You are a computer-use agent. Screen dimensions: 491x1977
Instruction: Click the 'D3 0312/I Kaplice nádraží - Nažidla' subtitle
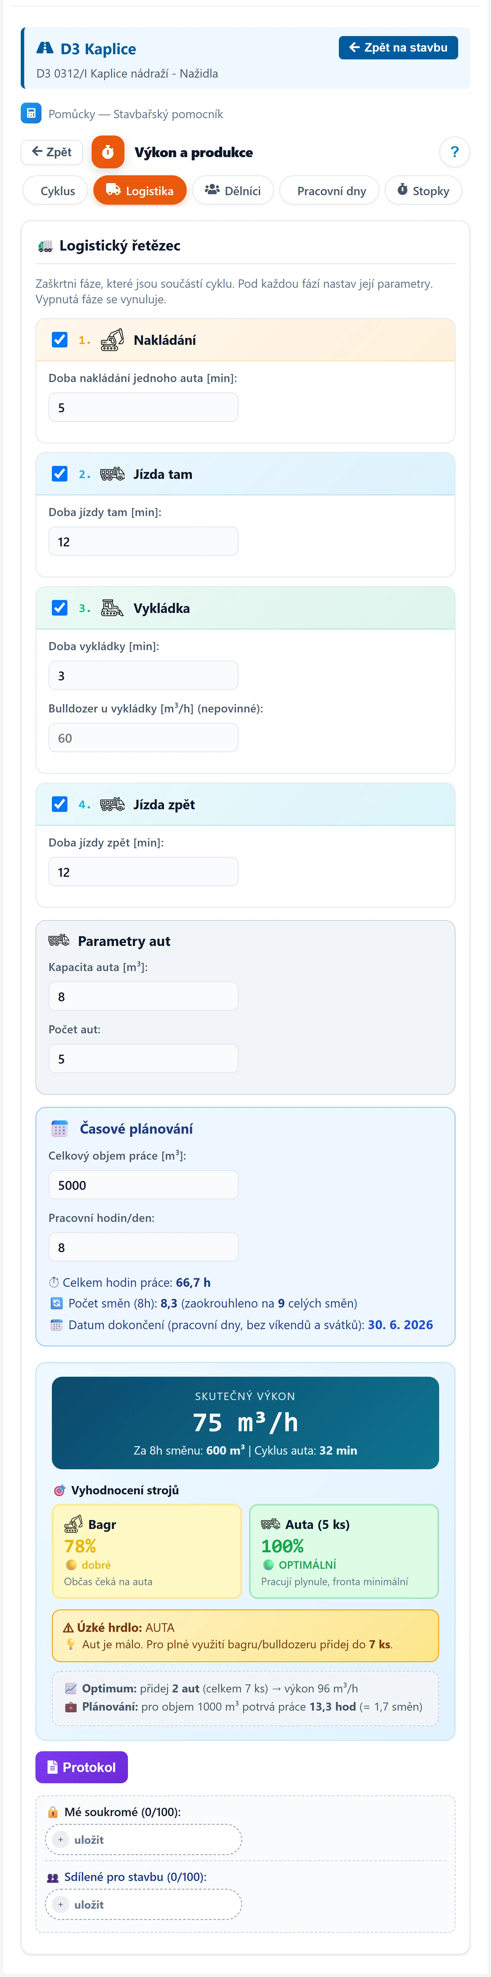[127, 74]
